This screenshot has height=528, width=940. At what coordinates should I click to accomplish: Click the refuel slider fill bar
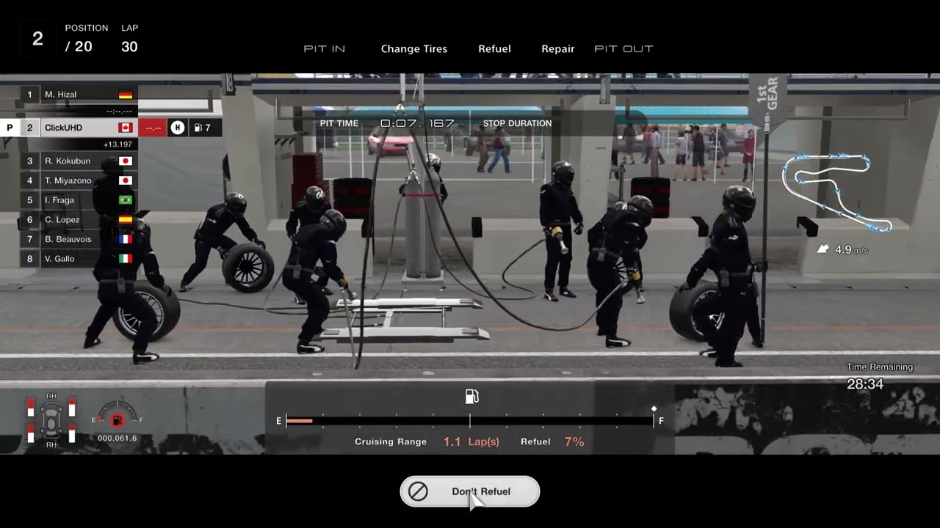click(300, 421)
